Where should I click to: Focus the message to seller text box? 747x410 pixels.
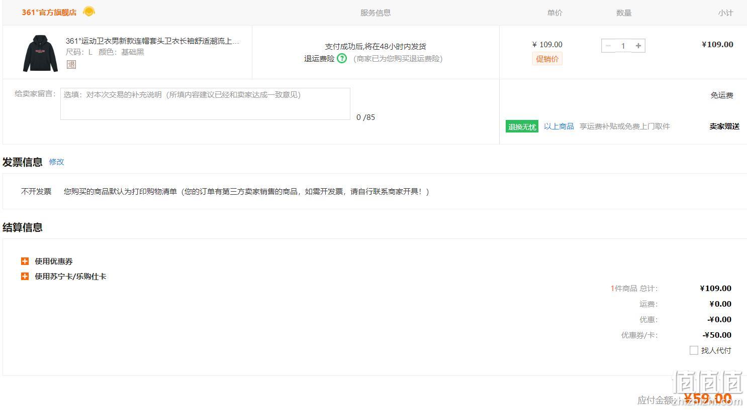pyautogui.click(x=205, y=104)
